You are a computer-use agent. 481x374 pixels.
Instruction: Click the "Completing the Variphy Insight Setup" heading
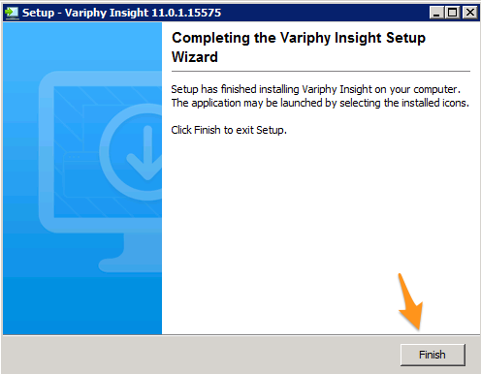point(299,38)
